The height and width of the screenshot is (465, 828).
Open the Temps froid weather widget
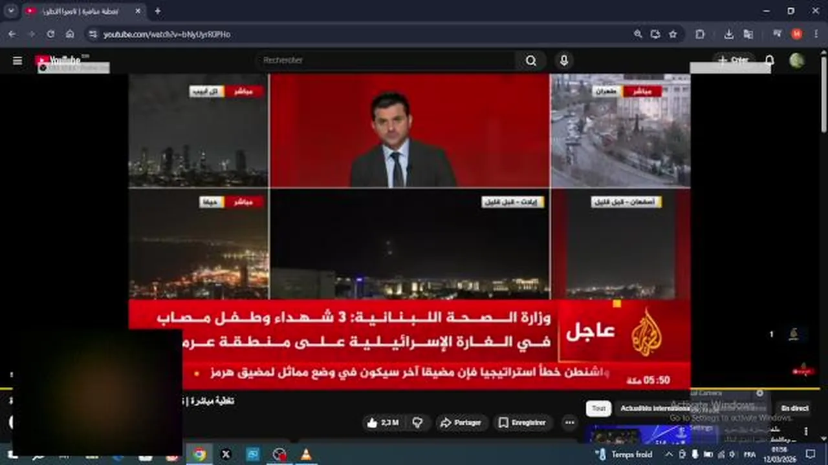tap(624, 454)
